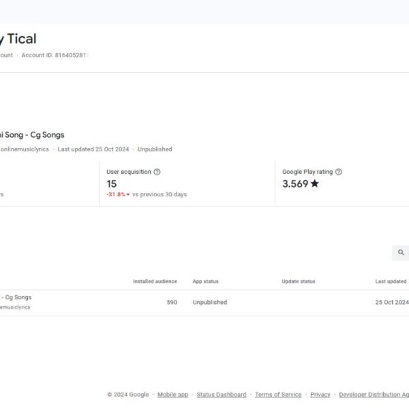Click the installed audience value 590

point(172,302)
